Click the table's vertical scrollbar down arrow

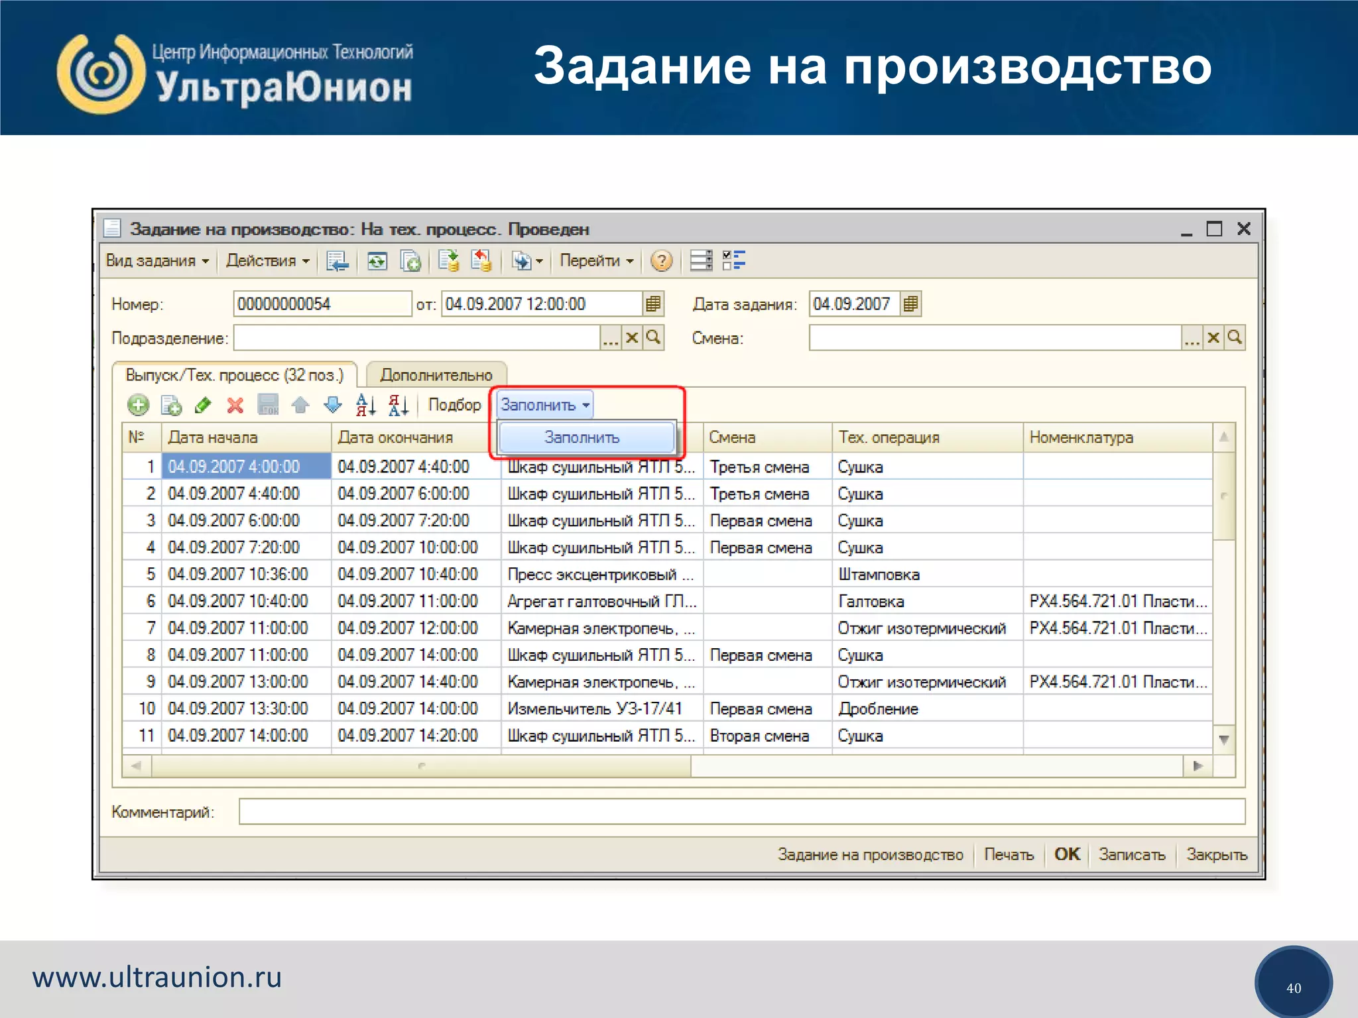click(1224, 739)
